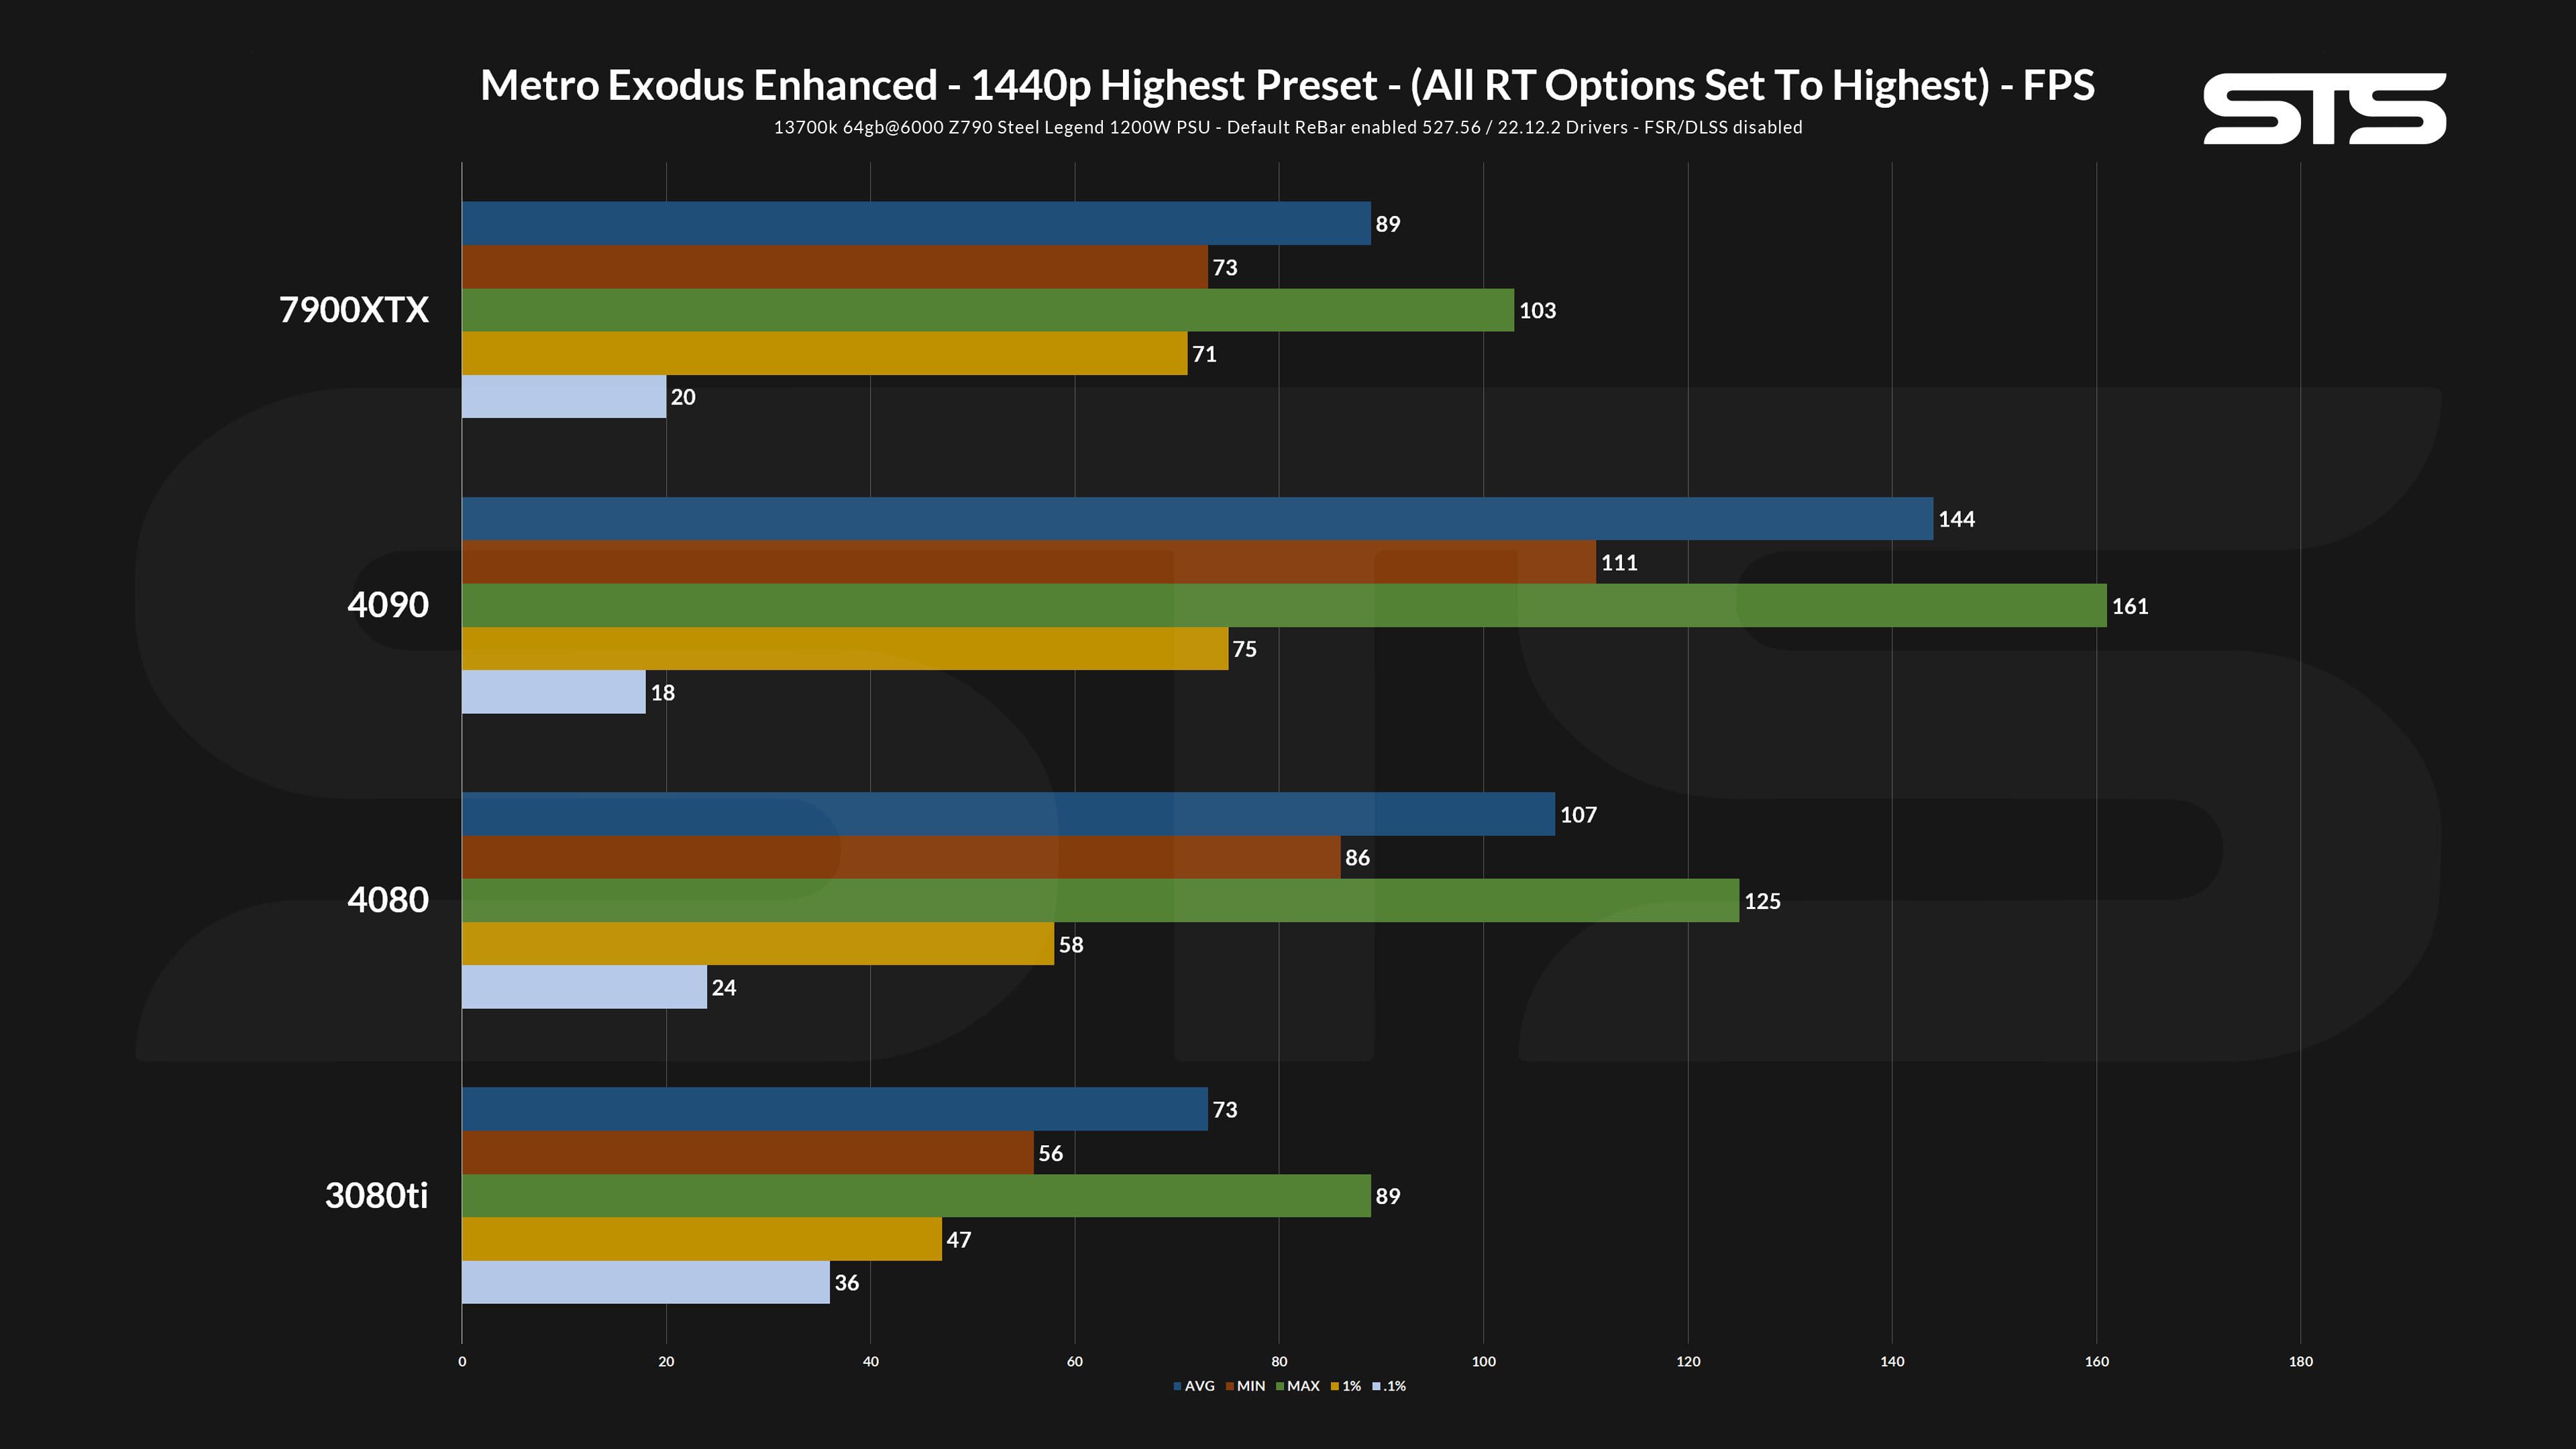
Task: Select the 4080 category label
Action: click(388, 900)
